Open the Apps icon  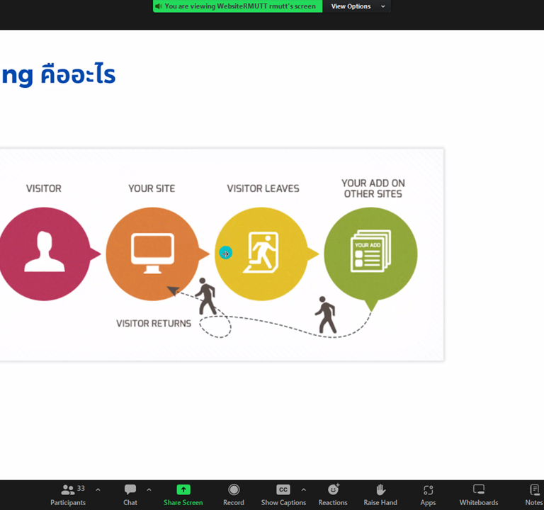point(428,490)
